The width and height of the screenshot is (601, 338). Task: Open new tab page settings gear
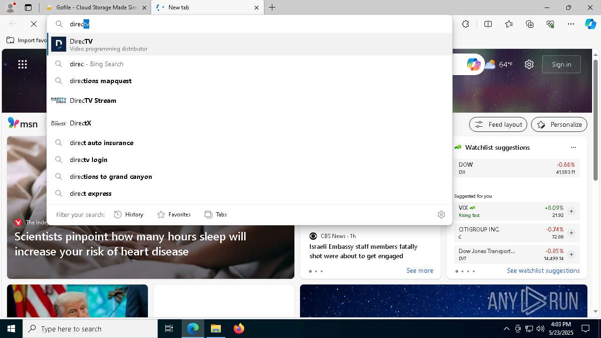pyautogui.click(x=529, y=64)
